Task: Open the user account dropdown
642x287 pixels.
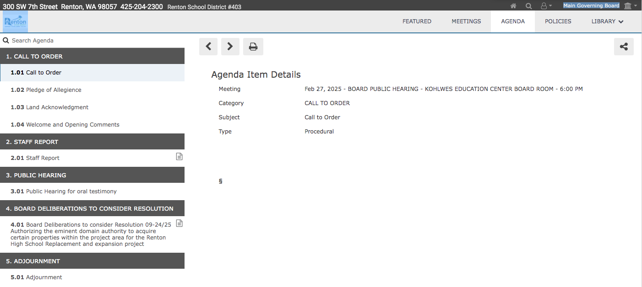Action: tap(546, 6)
